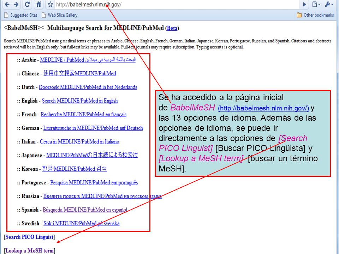Open the Russian MEDLINE/PubMed search link

[x=102, y=196]
